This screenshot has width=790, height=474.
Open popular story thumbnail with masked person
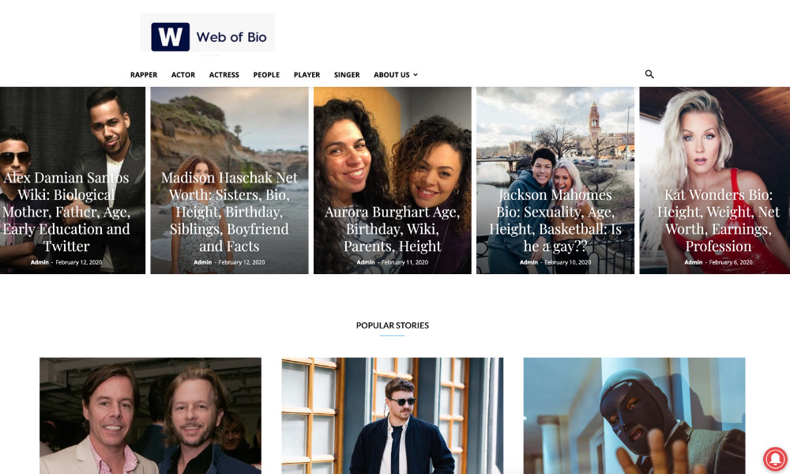634,416
